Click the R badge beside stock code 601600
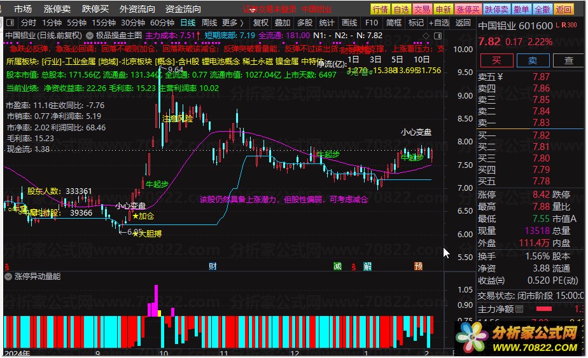 tap(564, 25)
